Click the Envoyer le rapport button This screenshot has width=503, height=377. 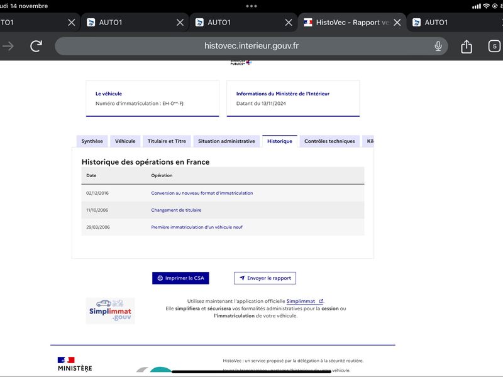pos(265,278)
